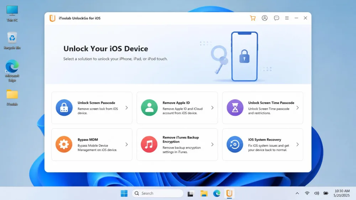Click the red music note iTunes Backup icon
This screenshot has height=200, width=356.
[149, 144]
